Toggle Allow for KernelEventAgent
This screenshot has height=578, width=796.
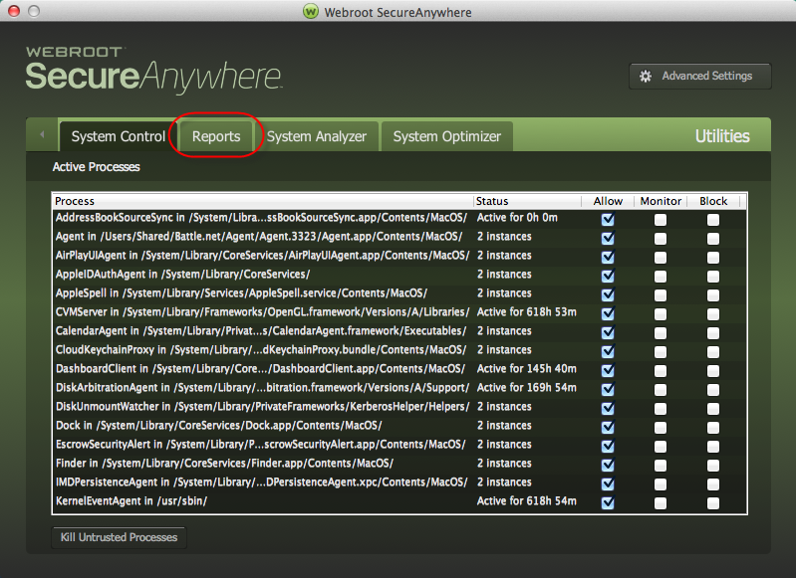[608, 503]
